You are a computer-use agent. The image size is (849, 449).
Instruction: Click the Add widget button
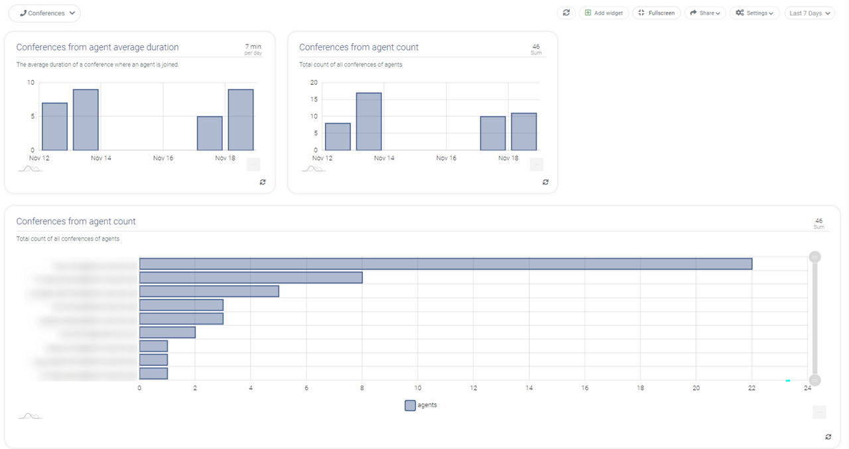[x=604, y=13]
